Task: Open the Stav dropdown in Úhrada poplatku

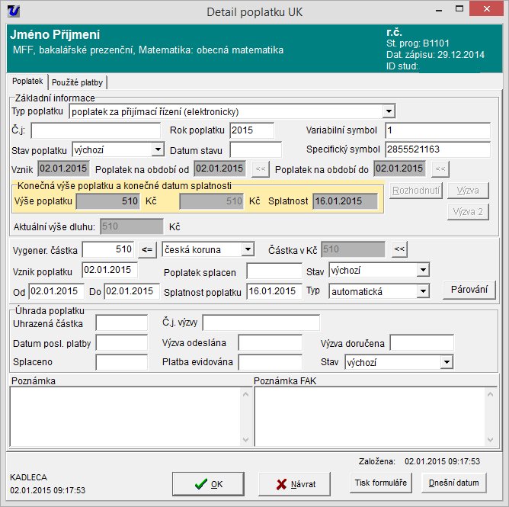Action: 447,363
